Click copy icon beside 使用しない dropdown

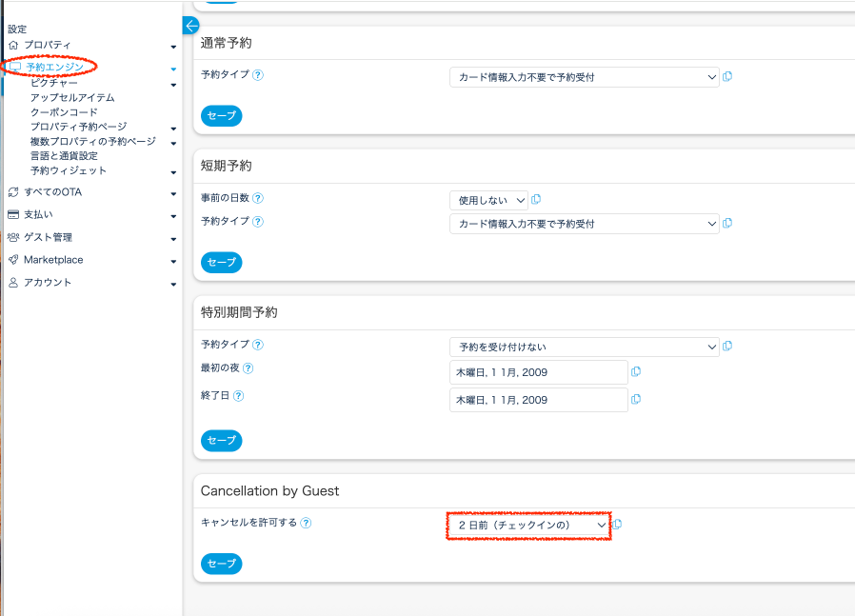pyautogui.click(x=536, y=199)
